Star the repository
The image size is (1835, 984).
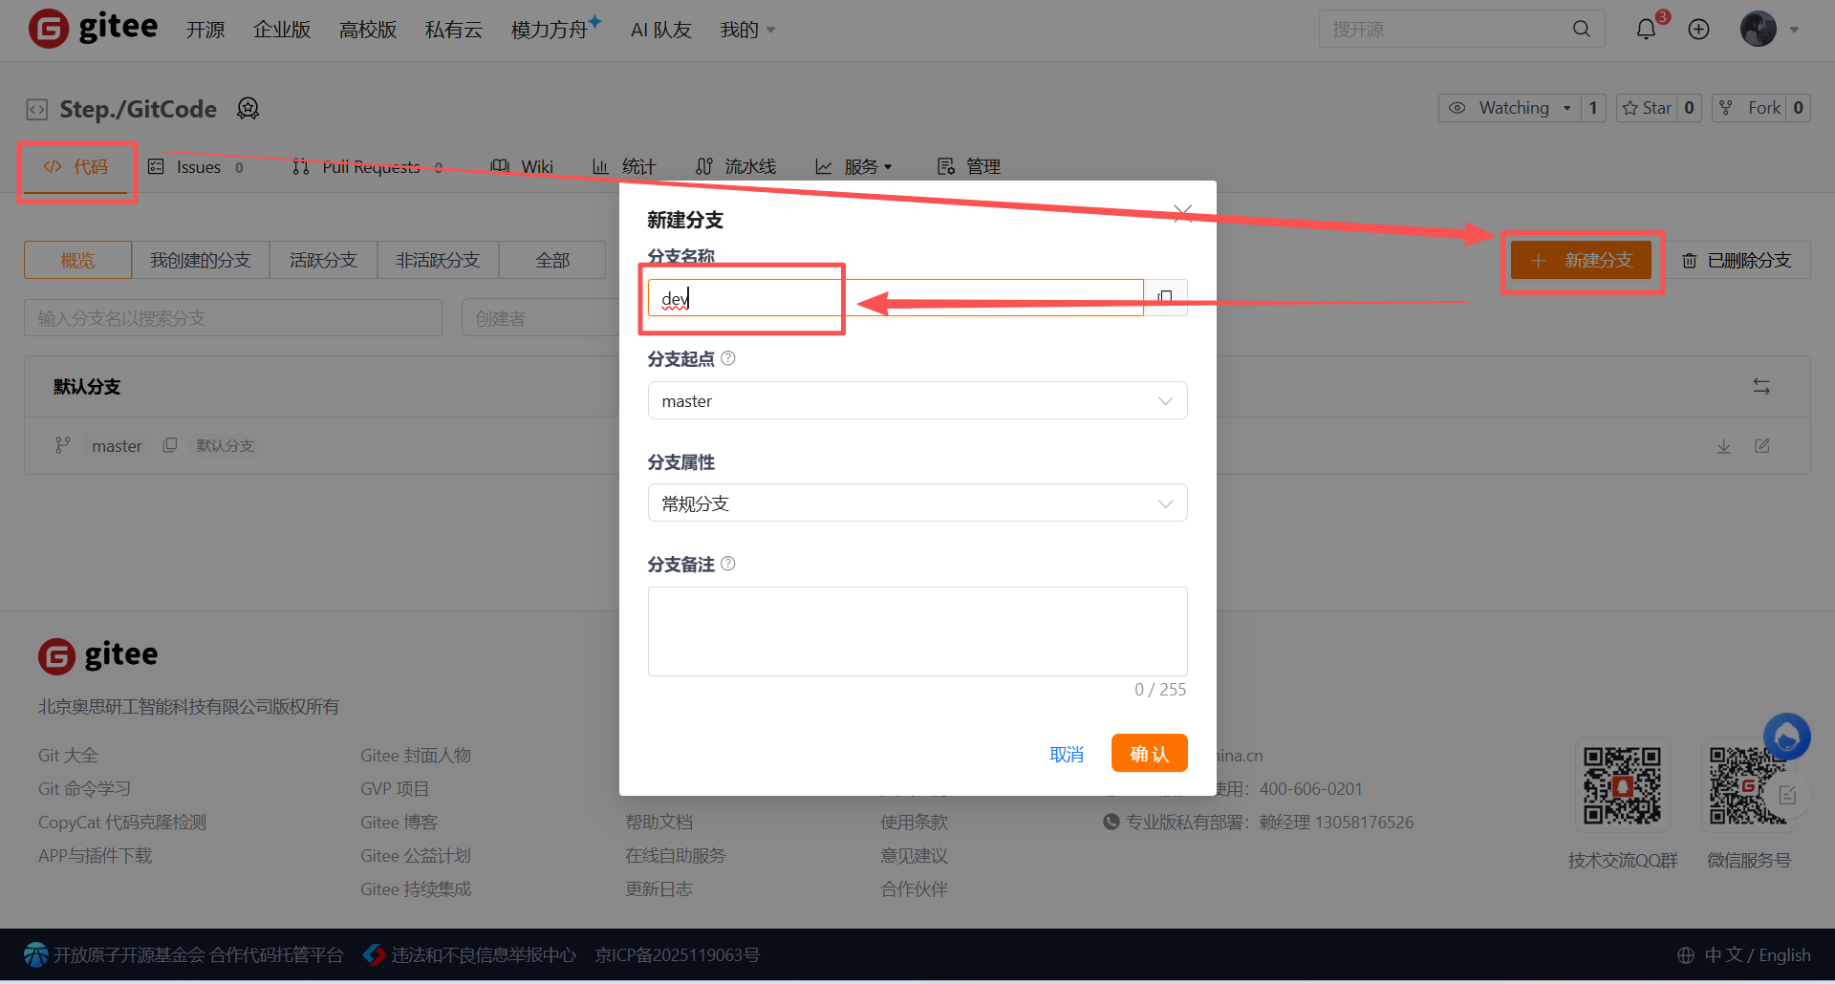[x=1647, y=108]
